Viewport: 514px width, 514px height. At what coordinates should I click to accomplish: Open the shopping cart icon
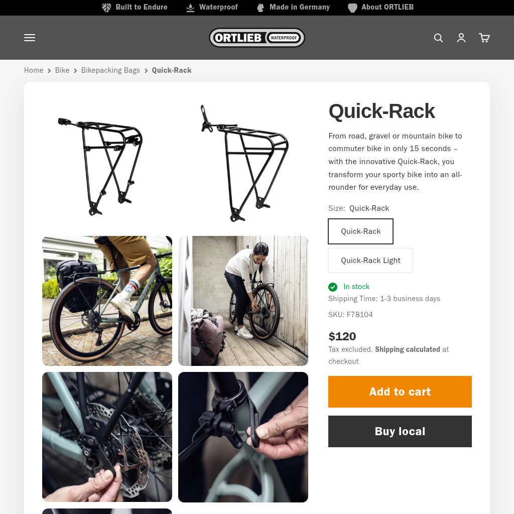(x=484, y=38)
